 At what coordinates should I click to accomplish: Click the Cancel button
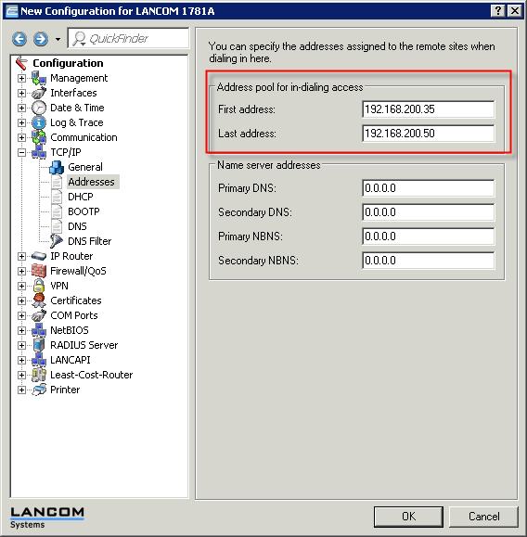click(483, 517)
